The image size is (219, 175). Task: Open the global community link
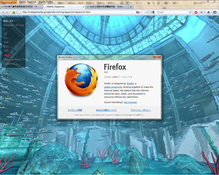[113, 87]
